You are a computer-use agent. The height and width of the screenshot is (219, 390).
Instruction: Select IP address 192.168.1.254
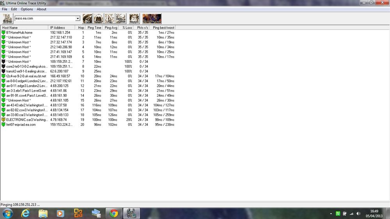coord(60,32)
